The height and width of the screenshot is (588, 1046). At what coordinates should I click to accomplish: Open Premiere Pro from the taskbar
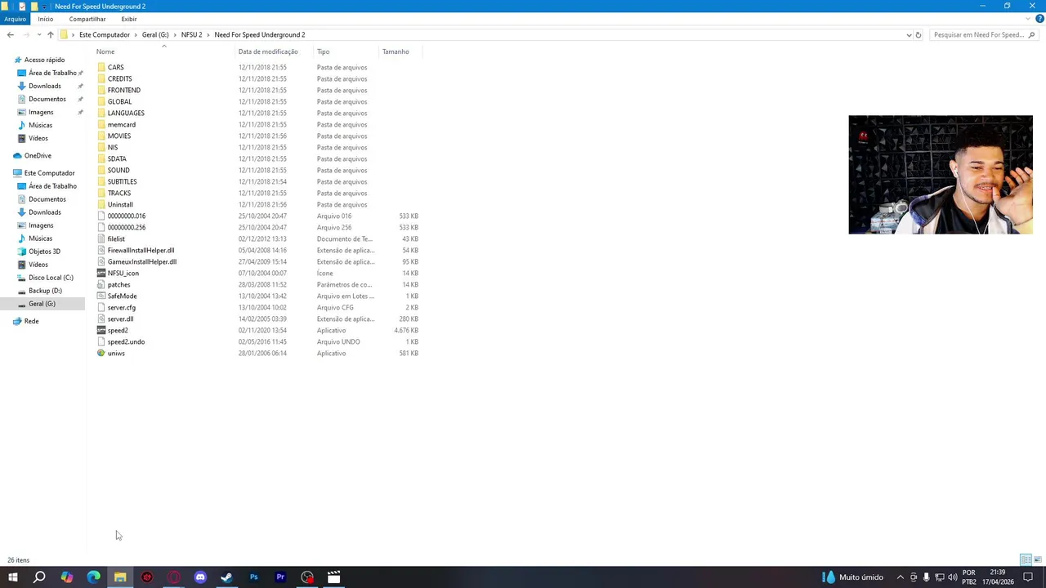click(x=280, y=577)
